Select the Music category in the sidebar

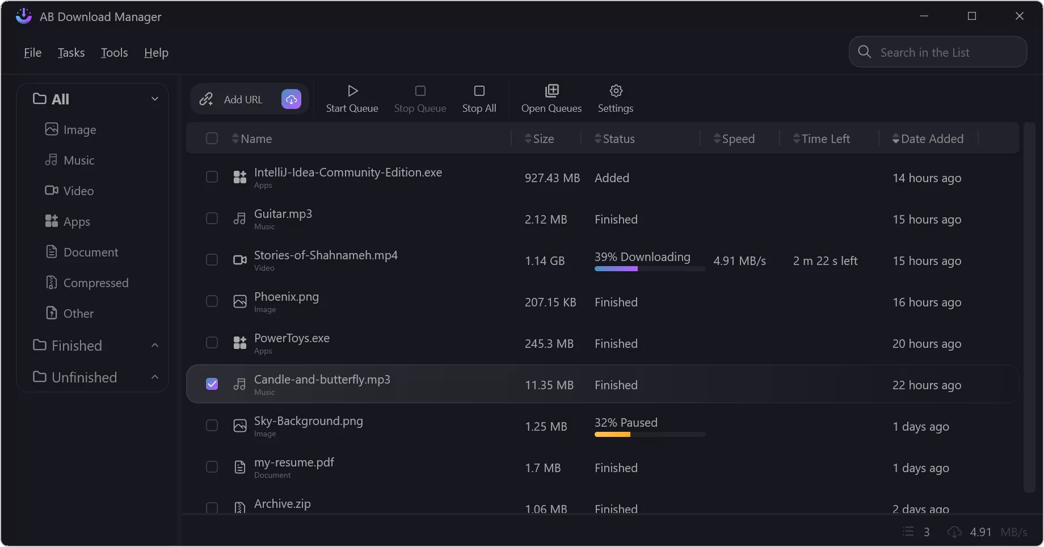point(79,160)
